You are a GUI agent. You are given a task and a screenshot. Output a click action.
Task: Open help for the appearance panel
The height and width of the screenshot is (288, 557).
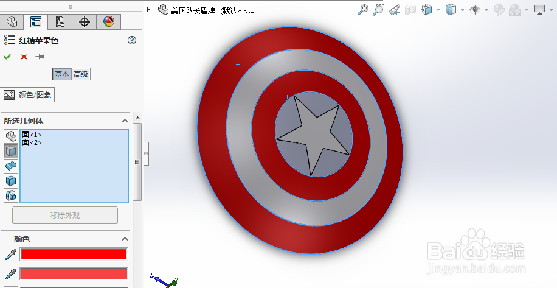[132, 40]
